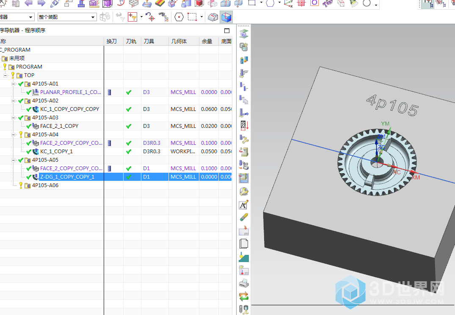Click the 底面 column header

[226, 41]
